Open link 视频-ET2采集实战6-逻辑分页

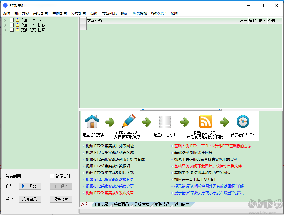pyautogui.click(x=110, y=179)
